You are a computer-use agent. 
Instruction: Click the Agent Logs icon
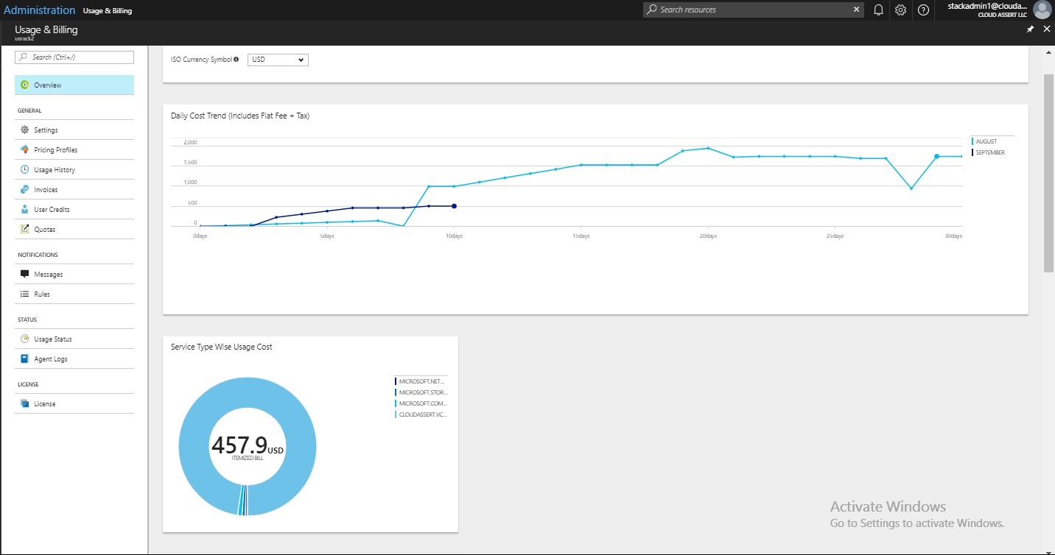click(24, 359)
